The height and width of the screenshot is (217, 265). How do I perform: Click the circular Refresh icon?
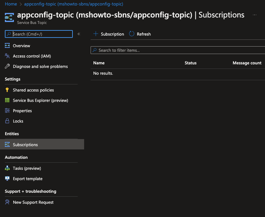(132, 34)
